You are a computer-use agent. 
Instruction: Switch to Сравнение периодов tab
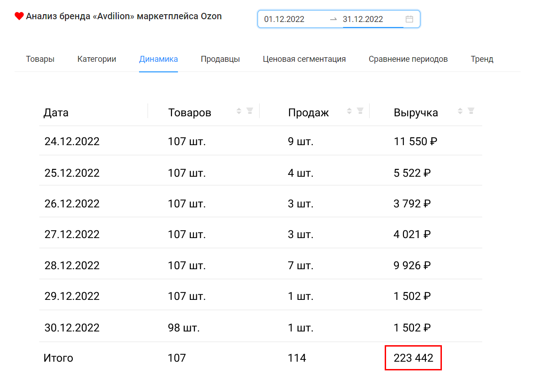point(408,59)
